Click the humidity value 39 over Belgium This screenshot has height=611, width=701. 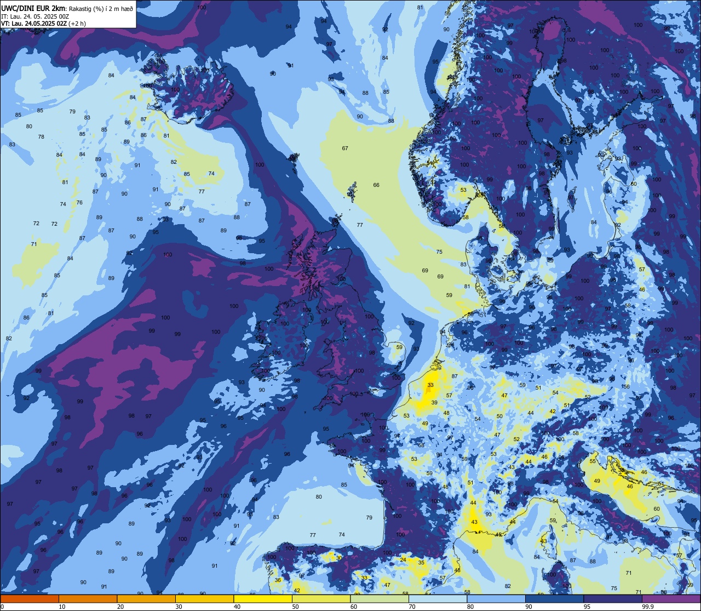(x=434, y=403)
